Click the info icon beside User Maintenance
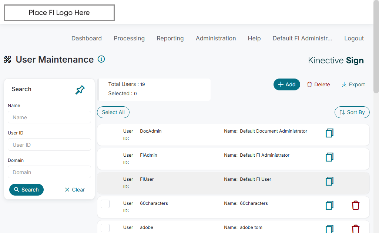This screenshot has height=233, width=379. [101, 59]
